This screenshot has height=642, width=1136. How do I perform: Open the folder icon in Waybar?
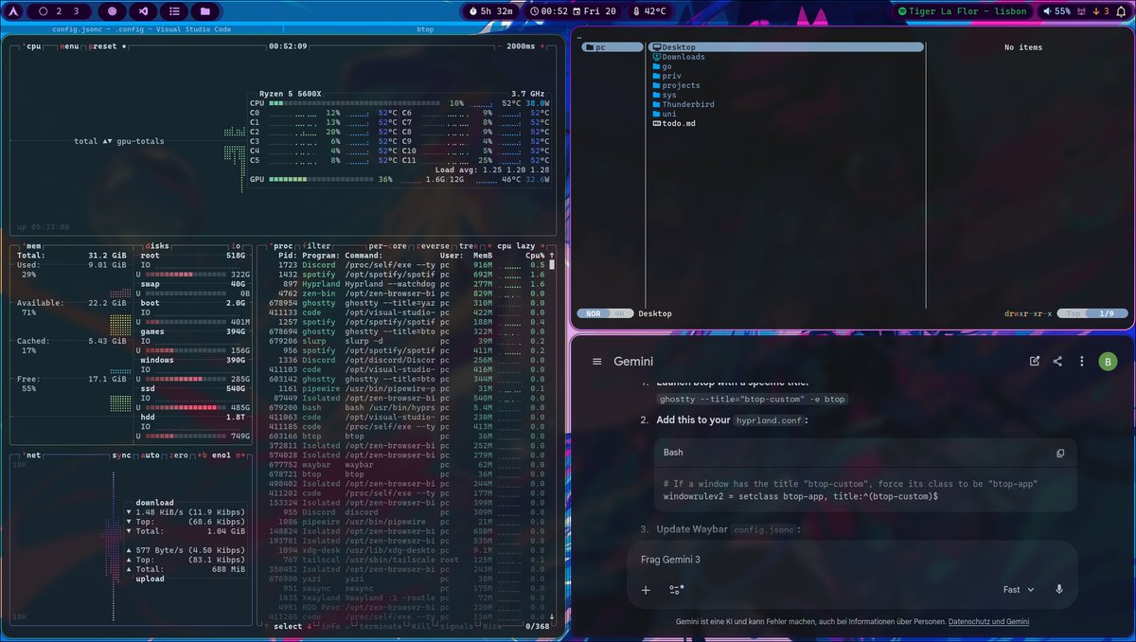(x=204, y=11)
